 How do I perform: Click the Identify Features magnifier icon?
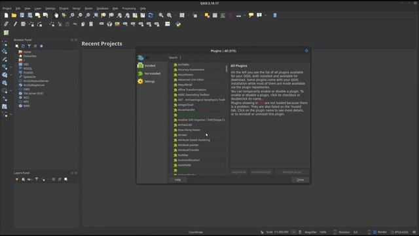click(x=161, y=15)
